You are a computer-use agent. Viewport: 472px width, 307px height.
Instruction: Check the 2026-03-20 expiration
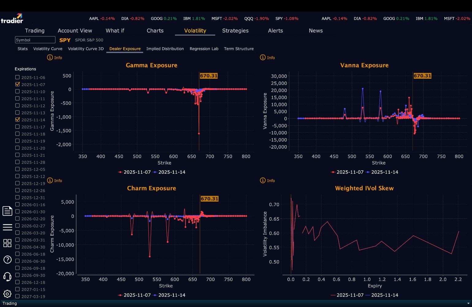coord(17,233)
